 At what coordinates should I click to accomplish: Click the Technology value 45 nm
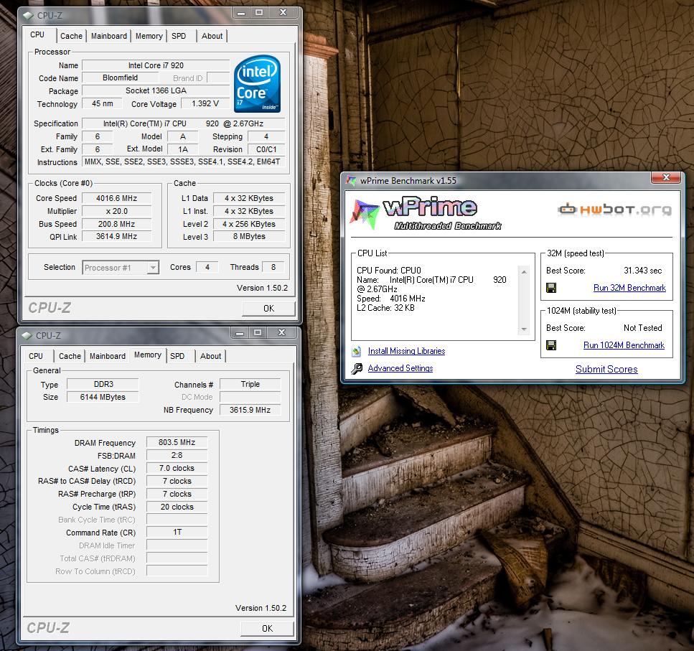(102, 103)
